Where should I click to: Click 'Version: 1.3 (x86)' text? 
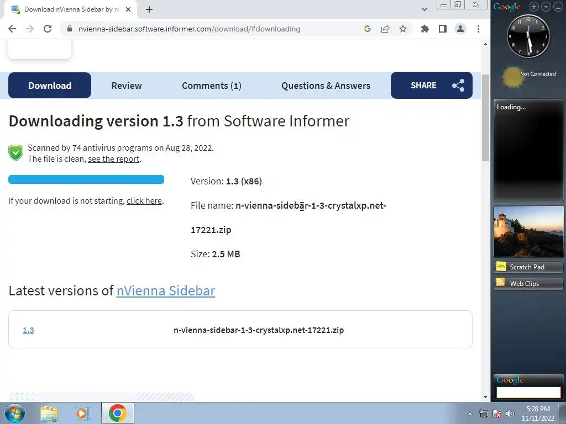coord(226,181)
